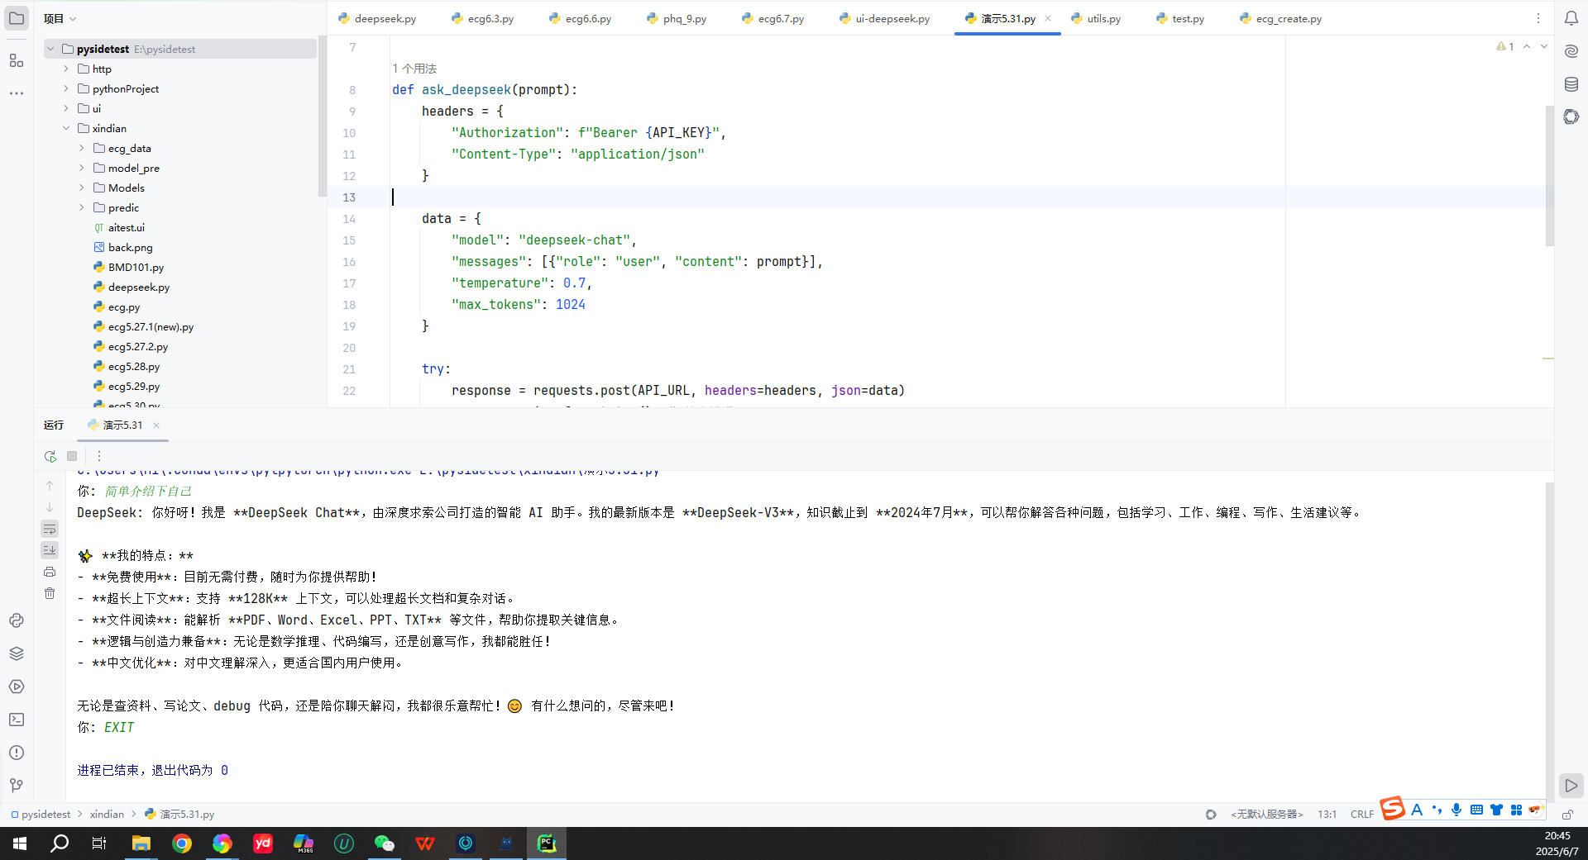1588x860 pixels.
Task: Open Services tool window
Action: coord(17,687)
